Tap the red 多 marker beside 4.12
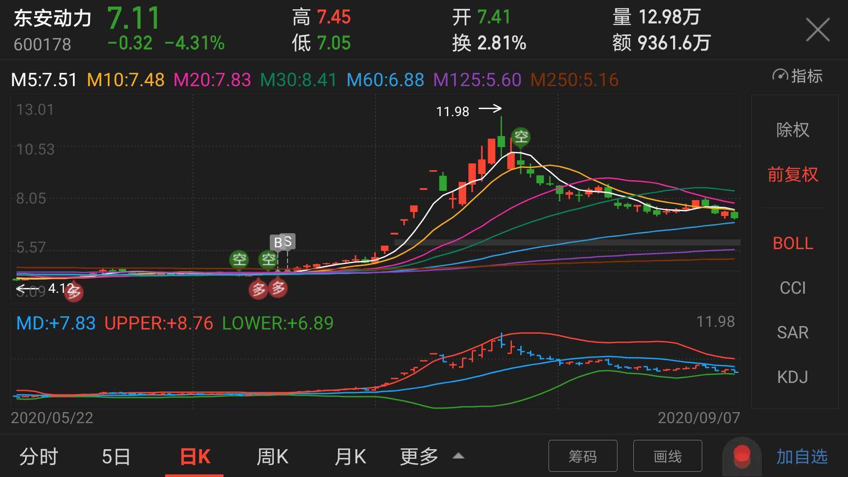This screenshot has height=477, width=848. (74, 292)
